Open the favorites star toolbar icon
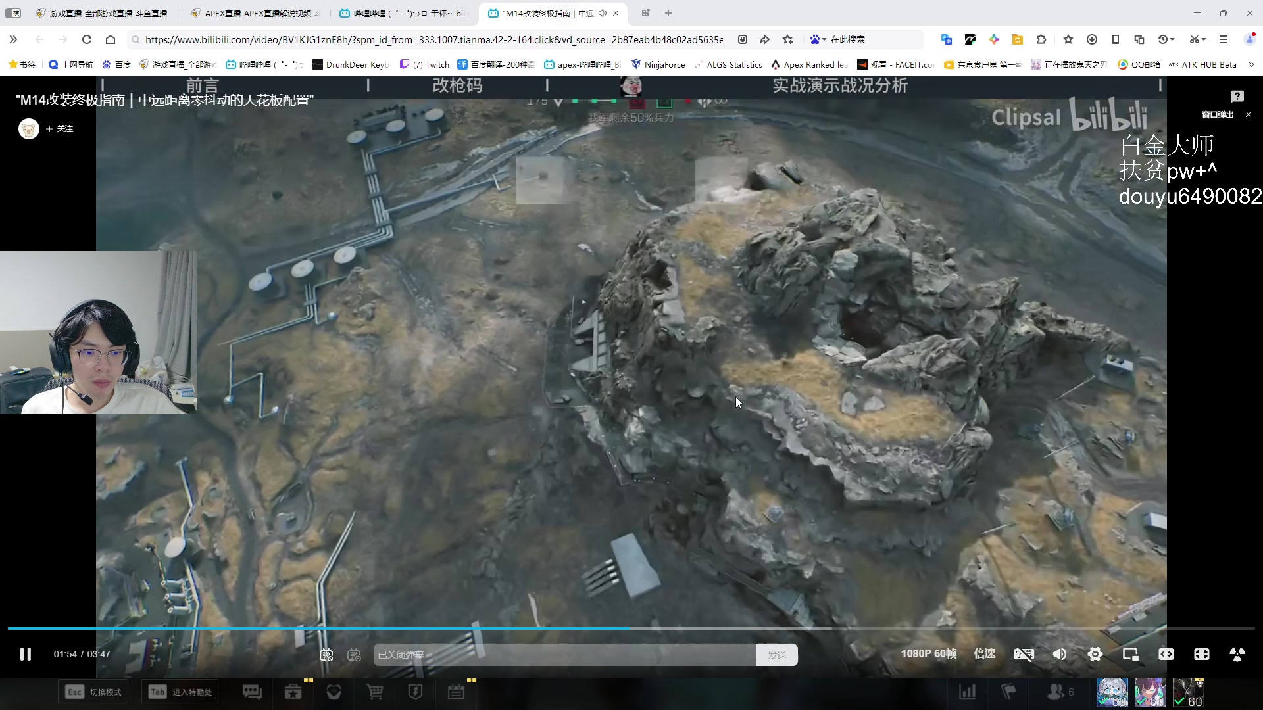Image resolution: width=1263 pixels, height=710 pixels. pyautogui.click(x=1068, y=39)
